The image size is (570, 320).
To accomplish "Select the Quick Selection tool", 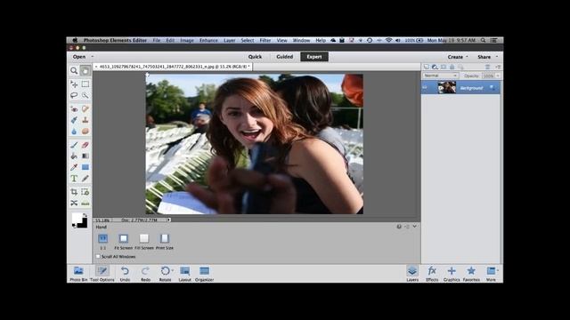I will [x=85, y=95].
